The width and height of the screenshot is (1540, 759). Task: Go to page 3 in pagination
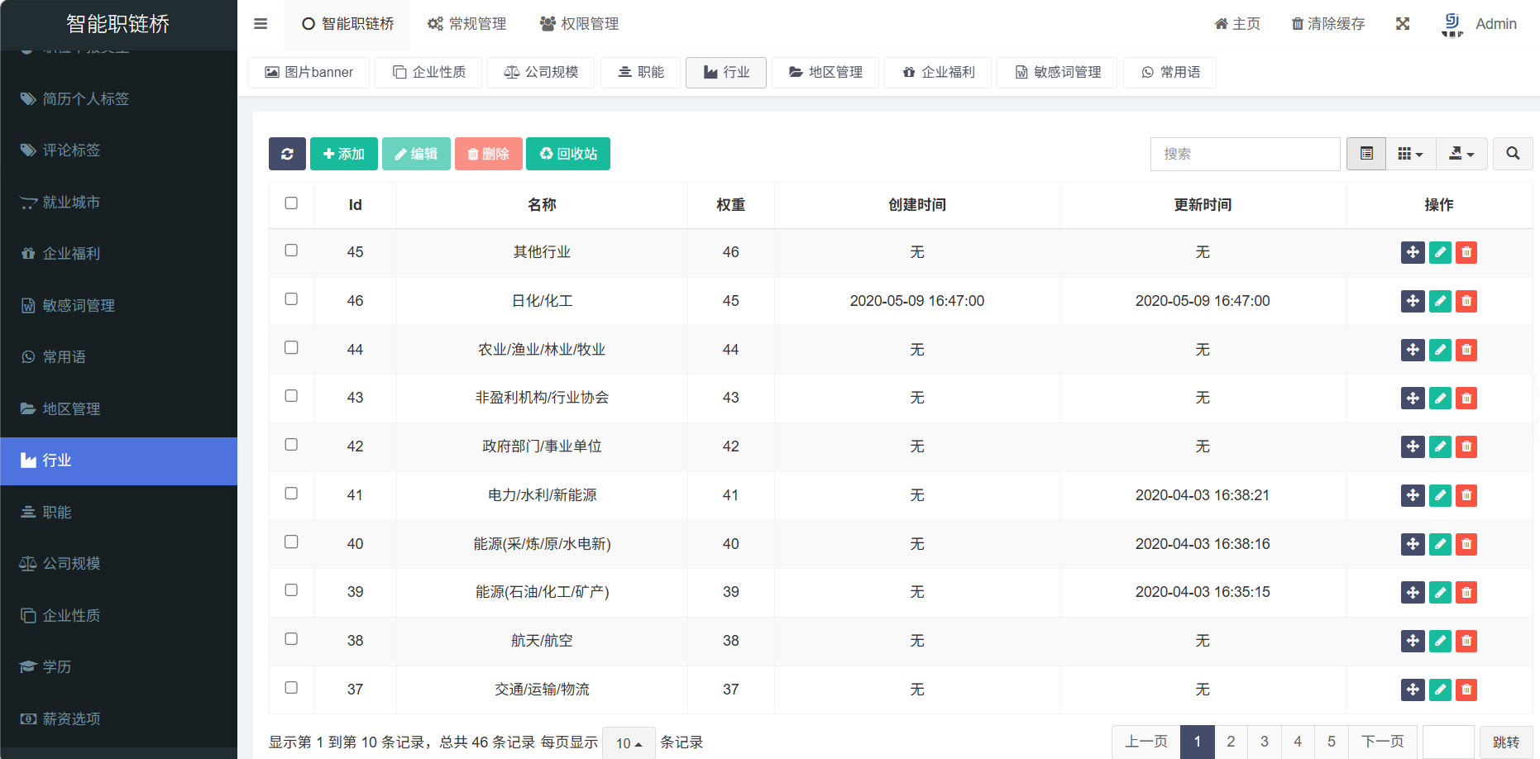click(x=1264, y=742)
